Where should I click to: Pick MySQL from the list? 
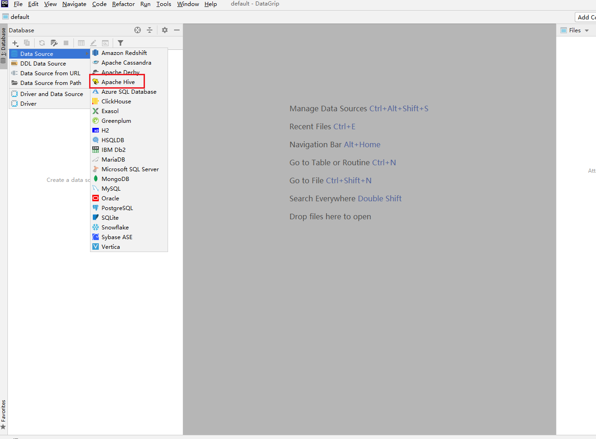pyautogui.click(x=129, y=188)
